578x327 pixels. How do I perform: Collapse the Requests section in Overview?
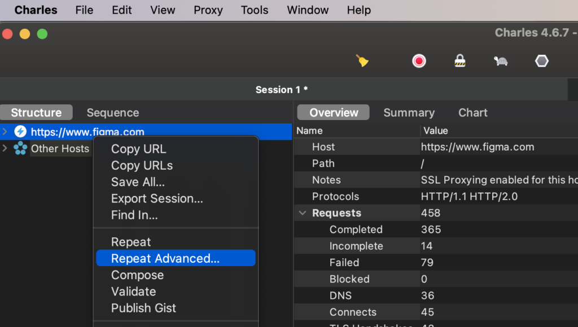point(303,213)
